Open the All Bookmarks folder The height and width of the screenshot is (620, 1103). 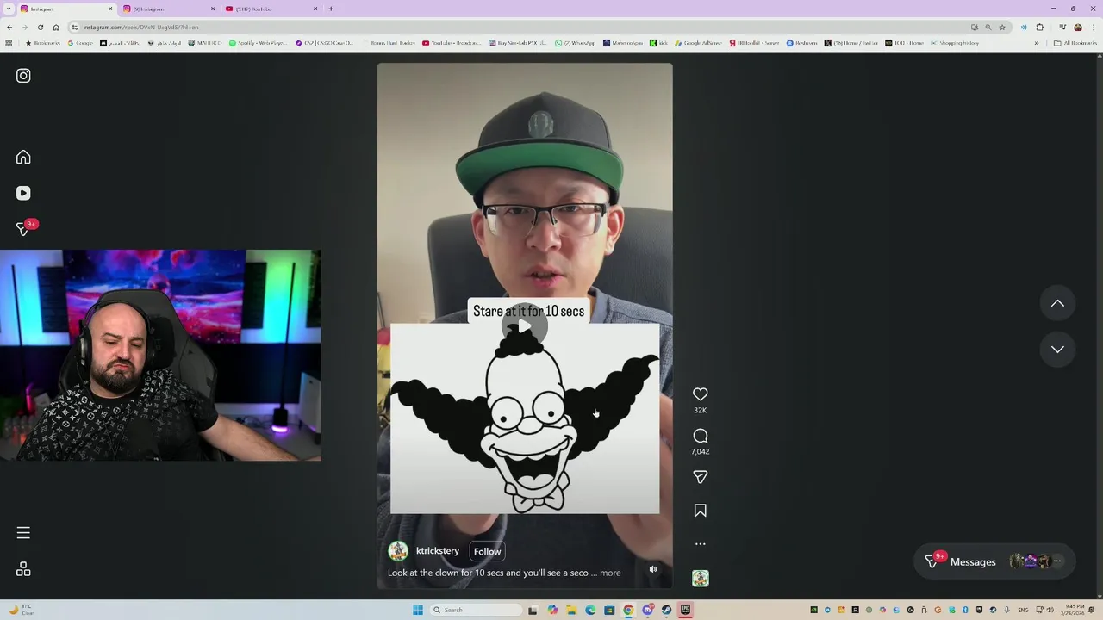(1075, 43)
